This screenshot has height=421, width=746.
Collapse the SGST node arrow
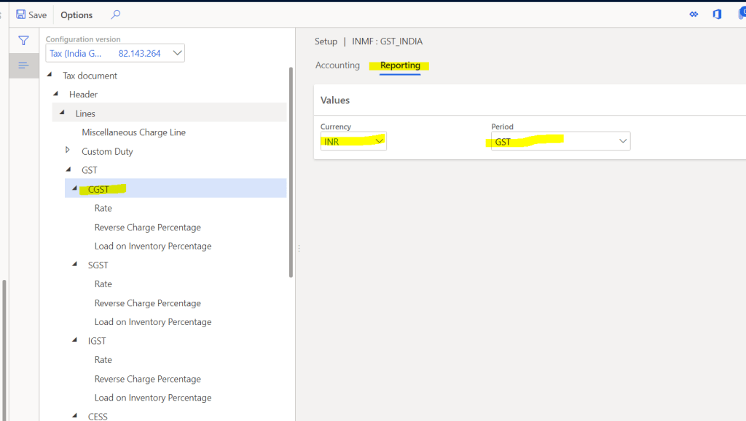pos(75,265)
